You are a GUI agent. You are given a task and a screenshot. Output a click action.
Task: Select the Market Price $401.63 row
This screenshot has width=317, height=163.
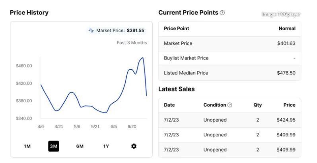[x=229, y=43]
